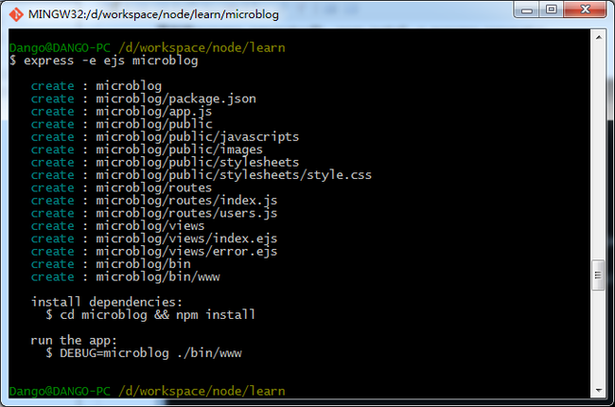Click the 'microblog/app.js' text

pos(153,112)
